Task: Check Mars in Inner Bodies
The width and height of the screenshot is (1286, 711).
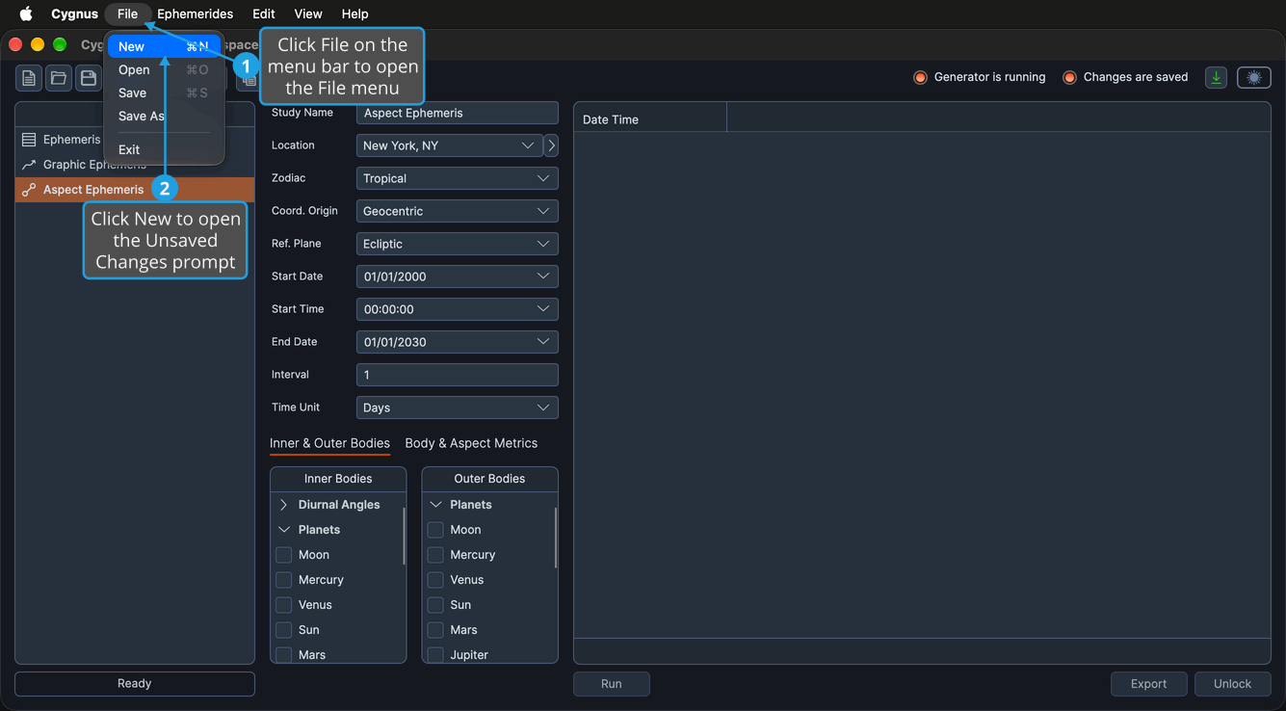Action: click(284, 655)
